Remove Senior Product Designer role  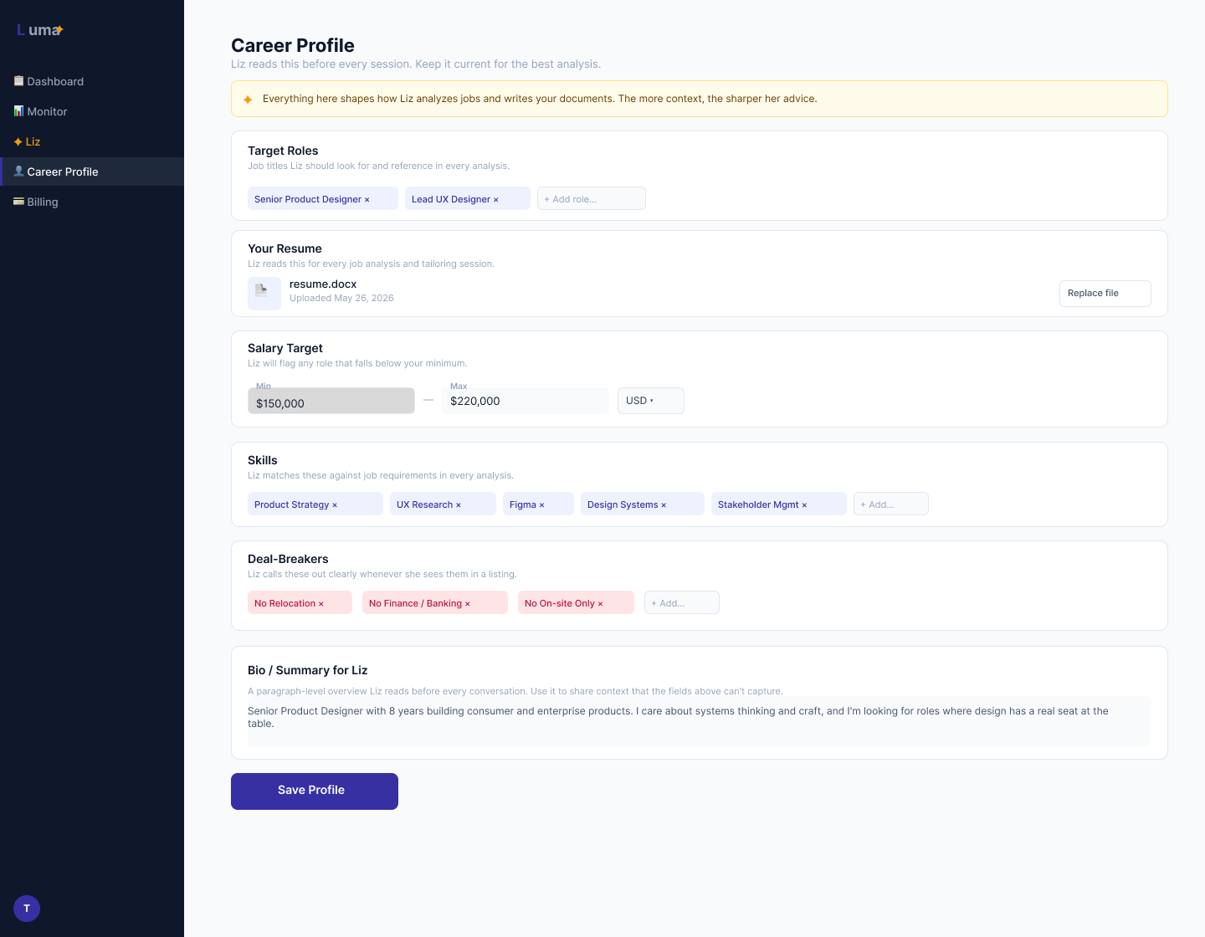(x=367, y=200)
